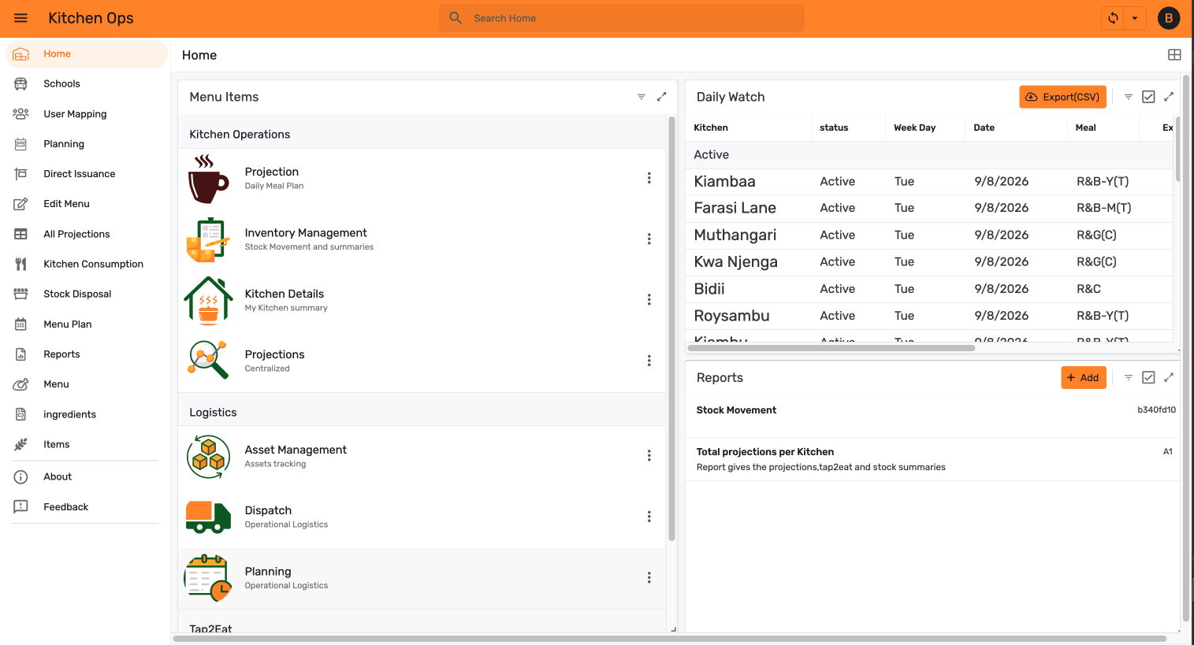Expand Menu Items panel to fullscreen
1194x645 pixels.
coord(661,97)
